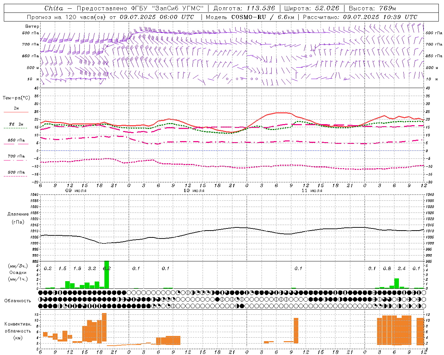Select the "Широта: 52.026" header field

311,8
